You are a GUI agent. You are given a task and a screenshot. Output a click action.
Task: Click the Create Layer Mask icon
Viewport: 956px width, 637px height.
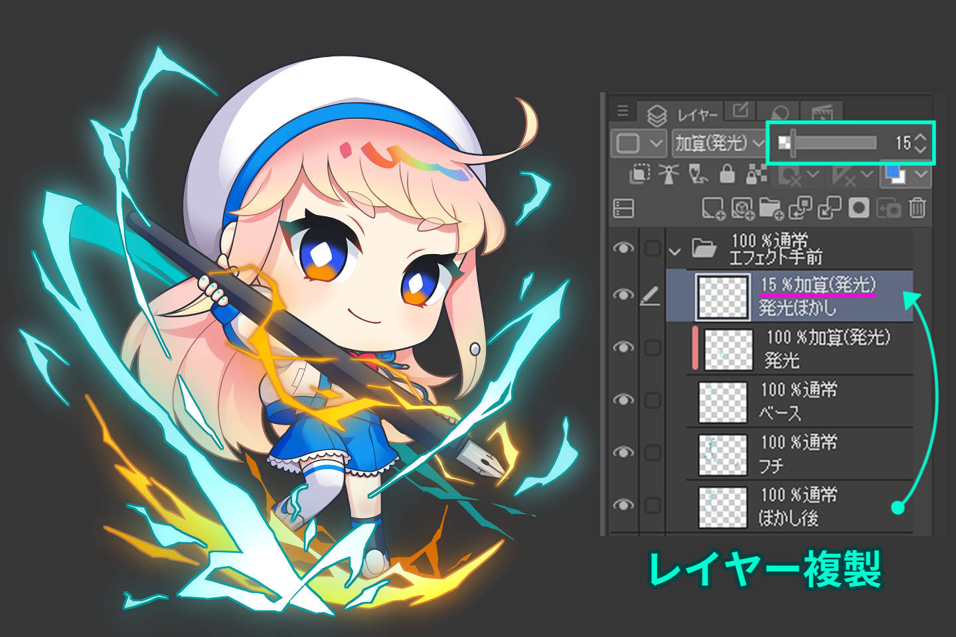coord(859,208)
